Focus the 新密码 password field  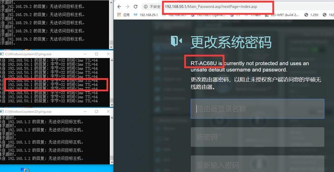(x=257, y=137)
